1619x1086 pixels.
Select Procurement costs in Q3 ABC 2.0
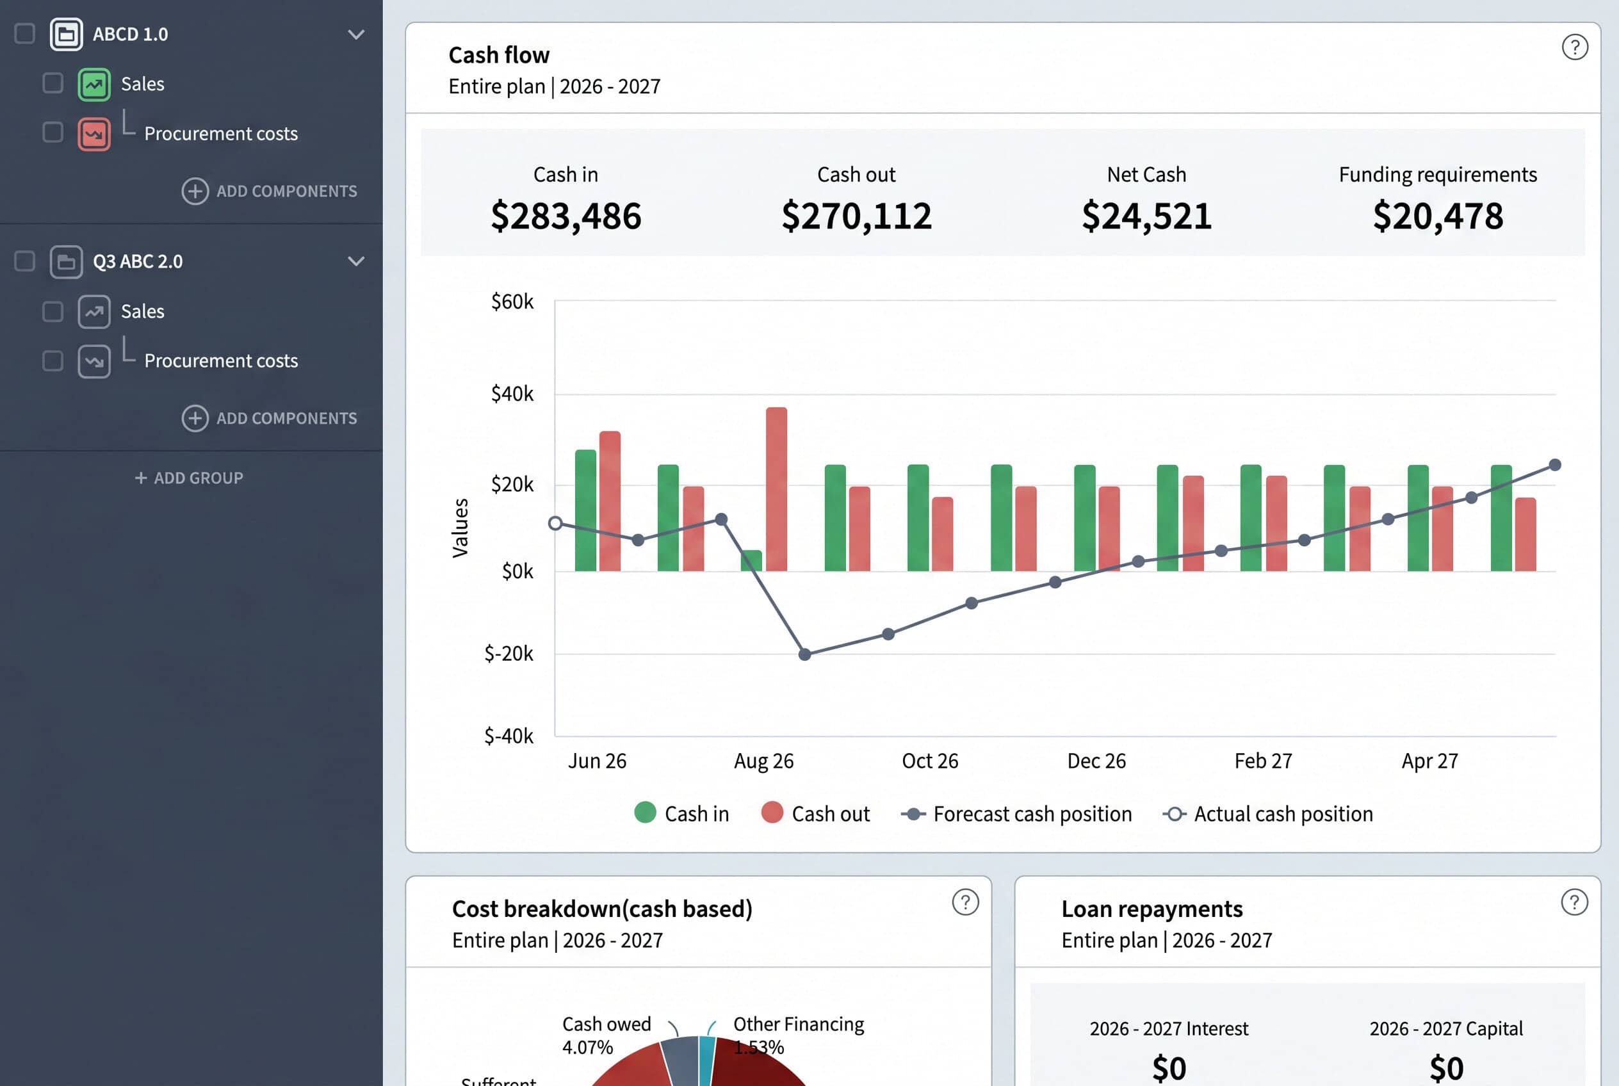pos(221,361)
